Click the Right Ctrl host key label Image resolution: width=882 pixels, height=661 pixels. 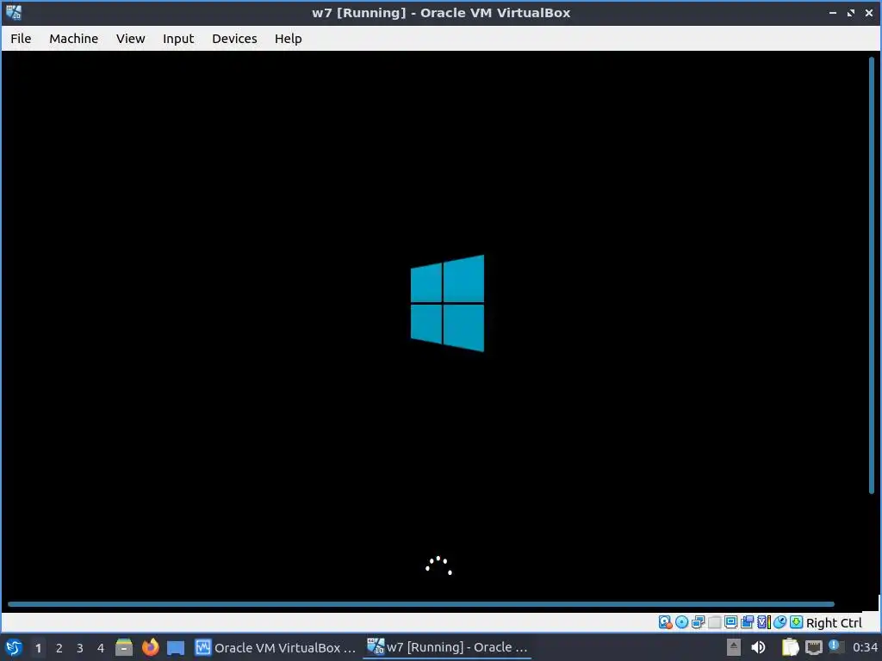(834, 623)
